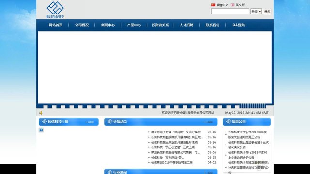Image resolution: width=310 pixels, height=174 pixels.
Task: Open the 新闻中心 menu item
Action: 108,25
